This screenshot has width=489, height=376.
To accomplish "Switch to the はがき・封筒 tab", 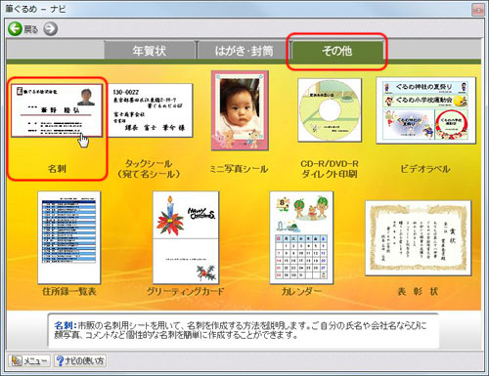I will (x=244, y=51).
